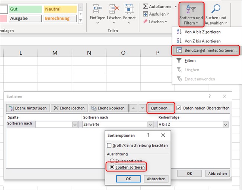Toggle Groß-/Kleinschreibung beachten checkbox

click(109, 145)
